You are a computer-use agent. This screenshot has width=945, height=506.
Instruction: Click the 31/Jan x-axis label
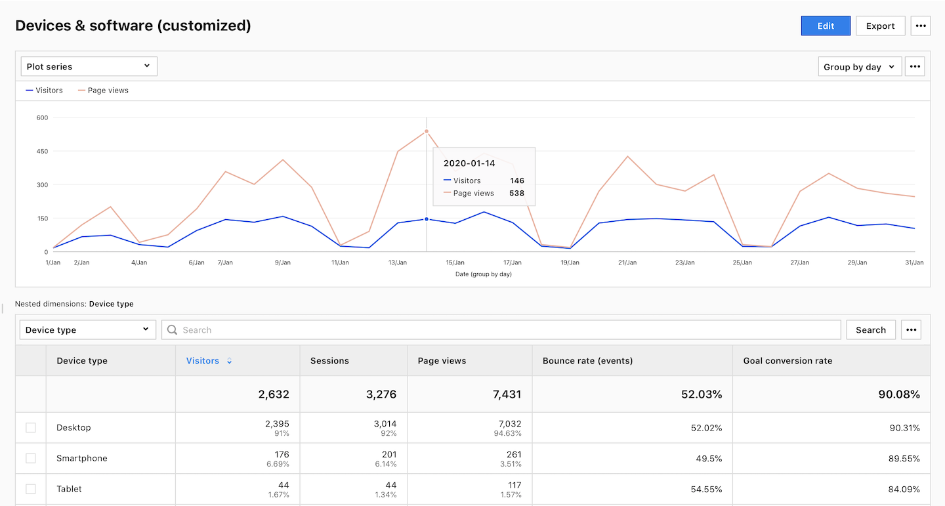(x=914, y=263)
